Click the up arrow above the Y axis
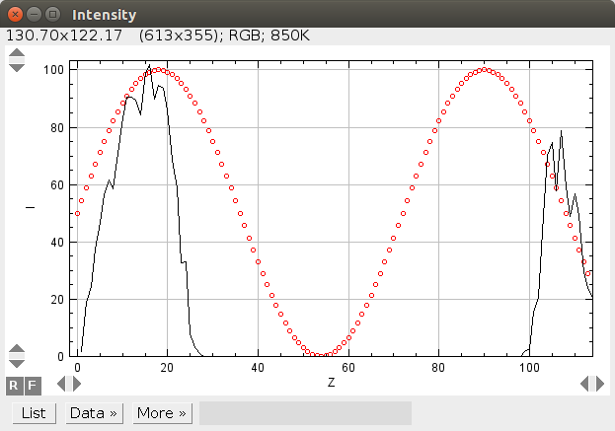The height and width of the screenshot is (431, 615). click(16, 53)
